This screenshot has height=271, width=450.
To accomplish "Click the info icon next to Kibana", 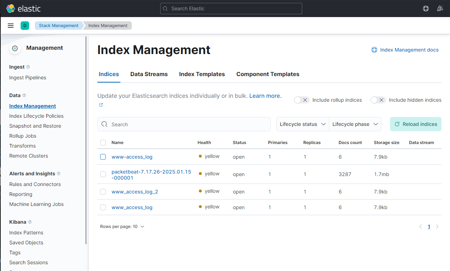I will click(30, 222).
